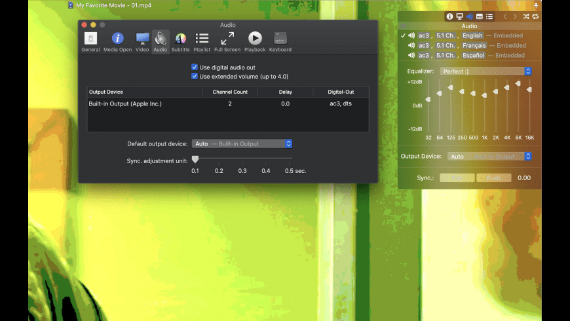Click the 32 Hz equalizer slider handle

pos(428,99)
